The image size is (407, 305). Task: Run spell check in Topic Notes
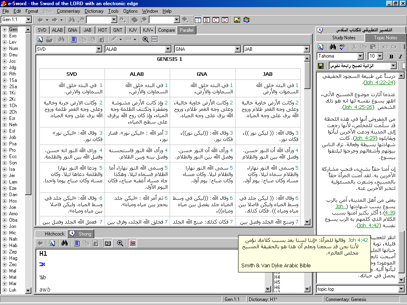click(342, 47)
